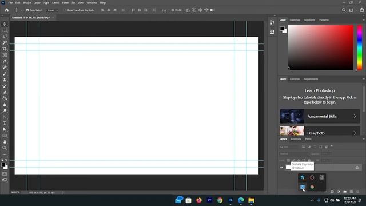Viewport: 366px width, 206px height.
Task: Select the Clone Stamp tool
Action: 5,80
